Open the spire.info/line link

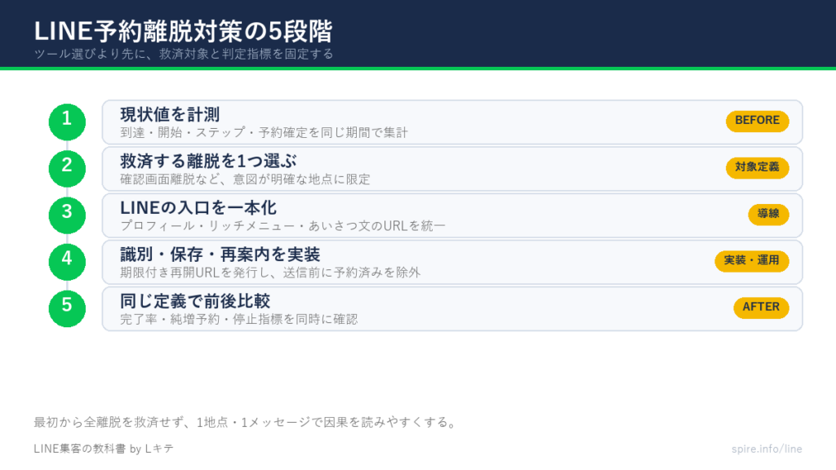(x=767, y=450)
